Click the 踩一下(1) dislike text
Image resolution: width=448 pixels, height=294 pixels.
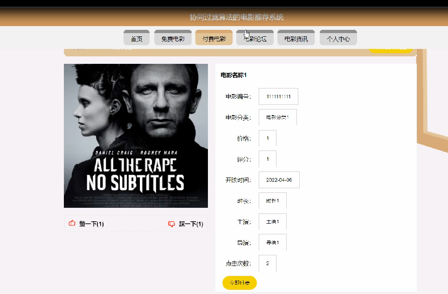pos(191,224)
